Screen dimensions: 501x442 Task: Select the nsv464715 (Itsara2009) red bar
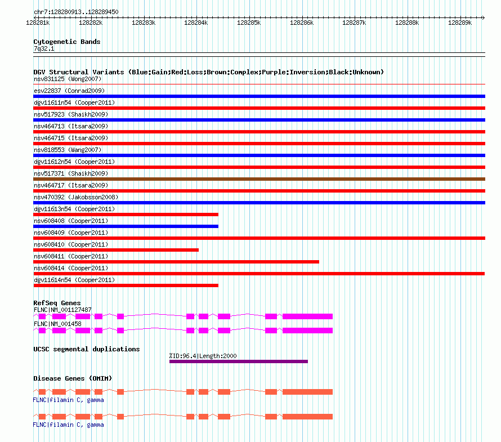259,144
